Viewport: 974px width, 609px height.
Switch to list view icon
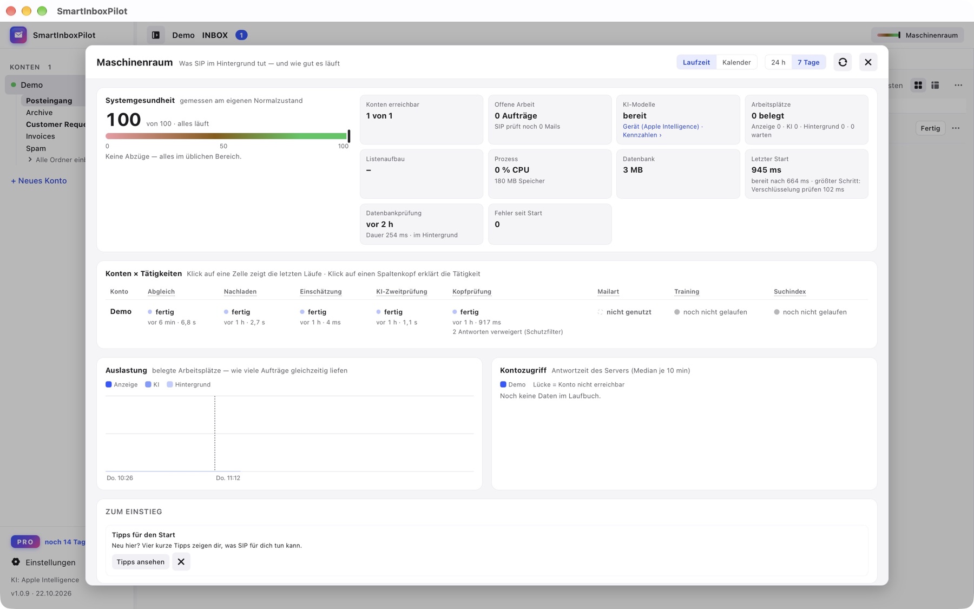click(935, 86)
